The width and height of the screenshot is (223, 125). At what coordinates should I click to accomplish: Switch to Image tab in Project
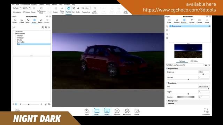click(x=207, y=21)
